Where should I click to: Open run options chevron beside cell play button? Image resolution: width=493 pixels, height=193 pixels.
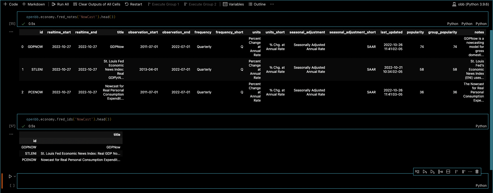click(15, 177)
